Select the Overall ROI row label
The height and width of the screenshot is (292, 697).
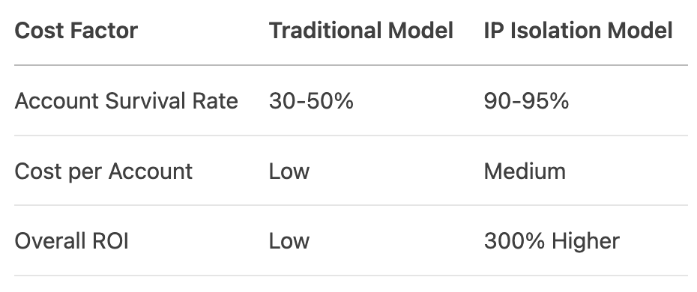coord(71,241)
